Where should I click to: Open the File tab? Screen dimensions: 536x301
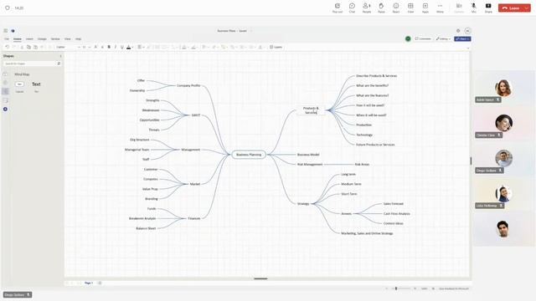point(7,39)
